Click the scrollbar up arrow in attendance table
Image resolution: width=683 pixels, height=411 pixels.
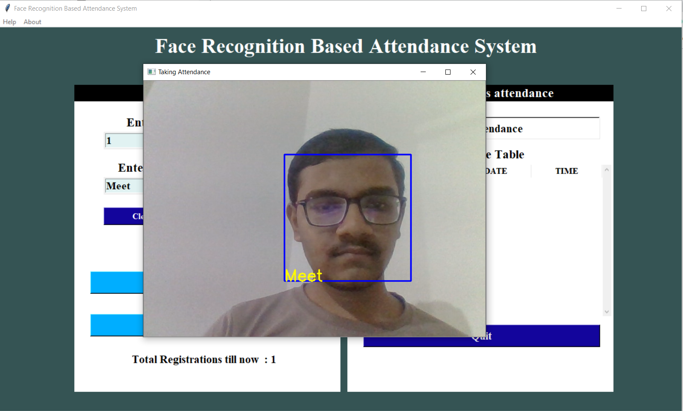pos(607,168)
